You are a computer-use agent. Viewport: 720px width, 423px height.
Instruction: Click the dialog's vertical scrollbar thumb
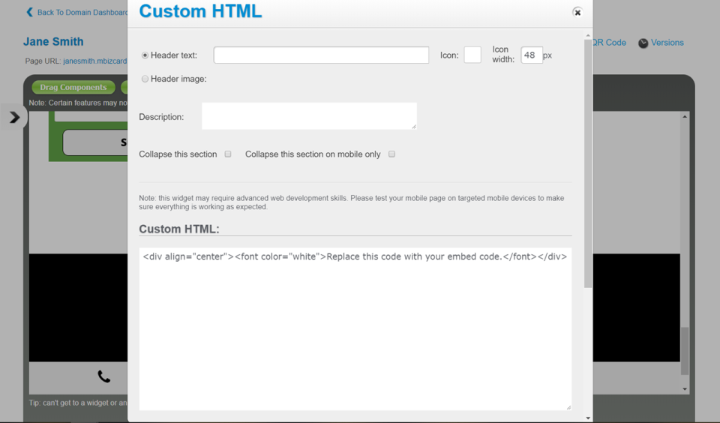click(x=588, y=163)
